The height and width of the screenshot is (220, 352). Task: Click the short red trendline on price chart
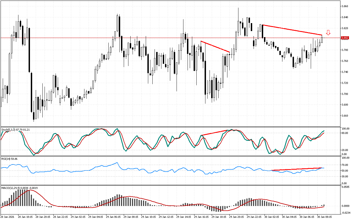[x=215, y=46]
